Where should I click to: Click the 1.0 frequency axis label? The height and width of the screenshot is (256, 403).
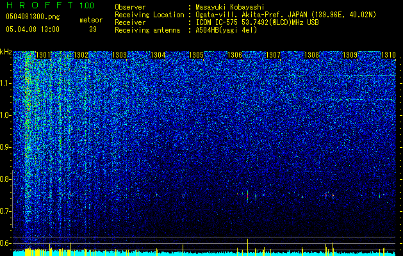pyautogui.click(x=5, y=115)
